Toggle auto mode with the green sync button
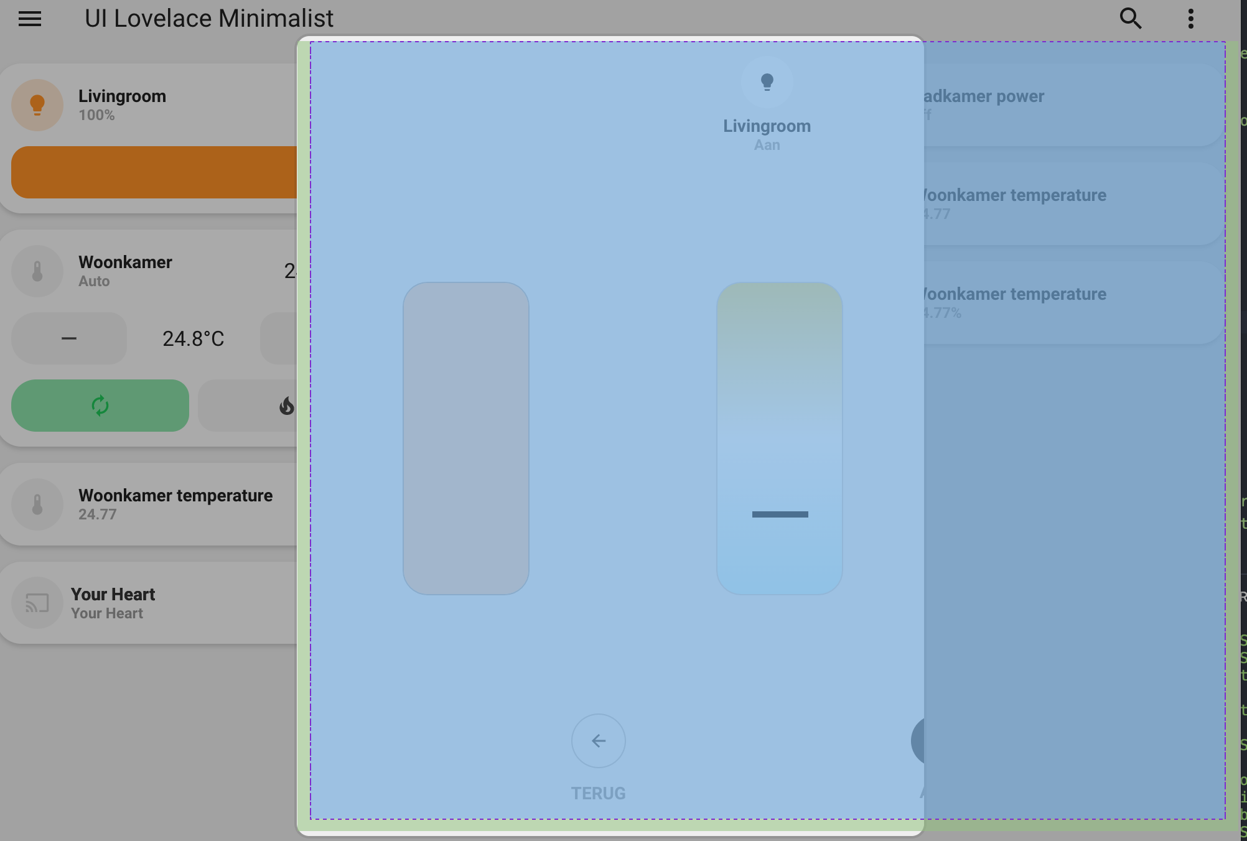 100,406
